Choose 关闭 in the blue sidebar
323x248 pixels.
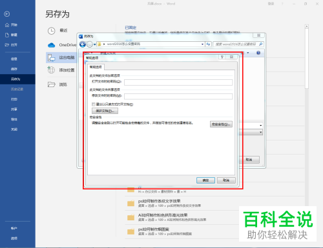pos(14,129)
